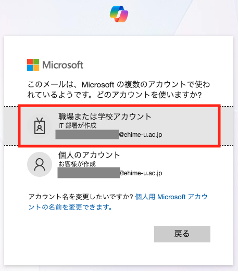This screenshot has width=238, height=271.
Task: Select 職場または学校アカウント option
Action: (x=119, y=126)
